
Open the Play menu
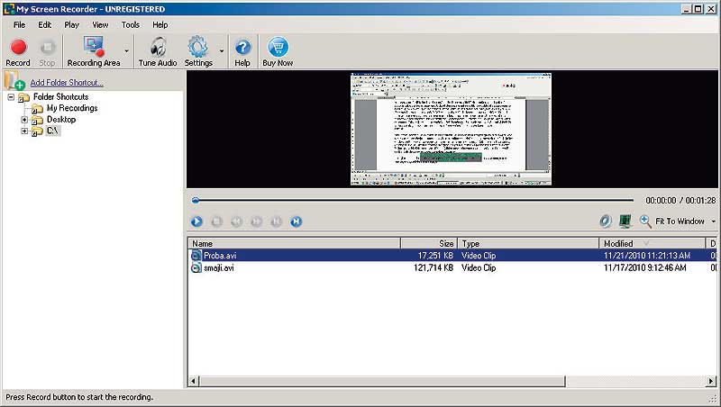(72, 25)
